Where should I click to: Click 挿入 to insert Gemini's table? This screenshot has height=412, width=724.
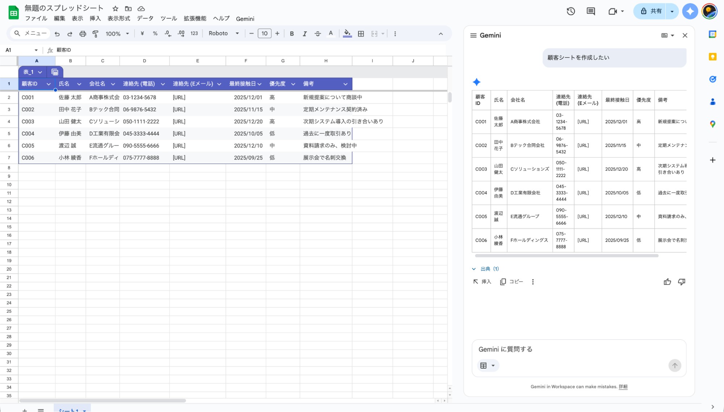coord(482,282)
